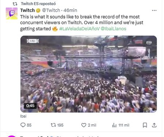The width and height of the screenshot is (164, 137).
Task: Click the gold verified badge next to Twitch
Action: pyautogui.click(x=38, y=11)
